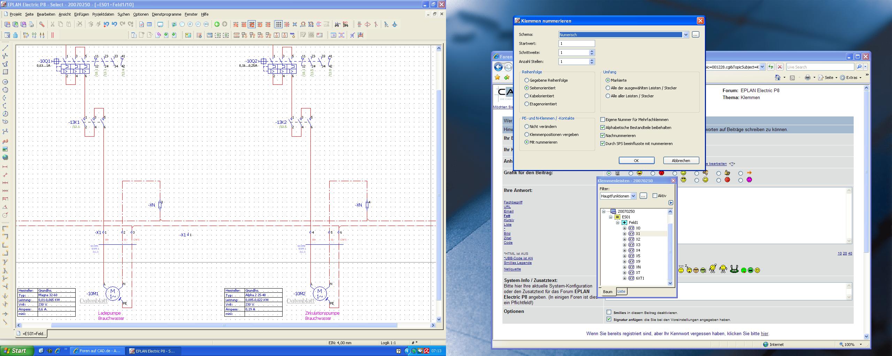892x356 pixels.
Task: Click the zoom out minus magnifier icon
Action: [198, 24]
